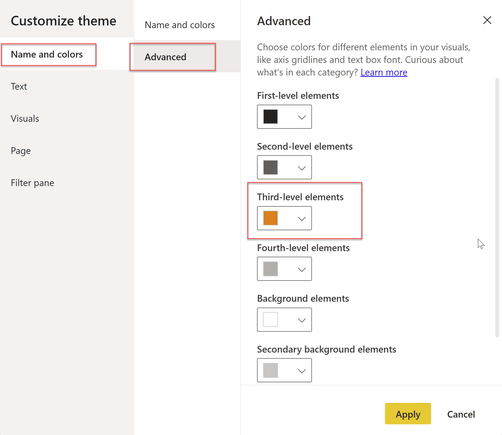Open the Background elements color dropdown arrow

pos(302,320)
